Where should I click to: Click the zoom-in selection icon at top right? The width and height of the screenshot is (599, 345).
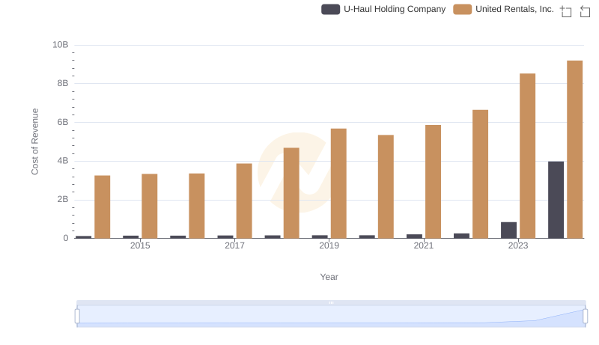pyautogui.click(x=566, y=11)
